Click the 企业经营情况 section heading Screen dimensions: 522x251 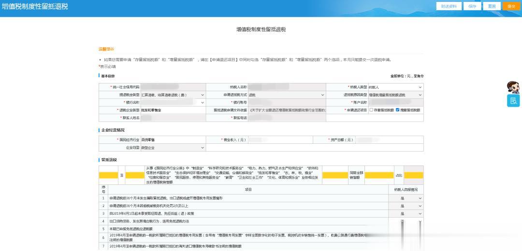113,130
